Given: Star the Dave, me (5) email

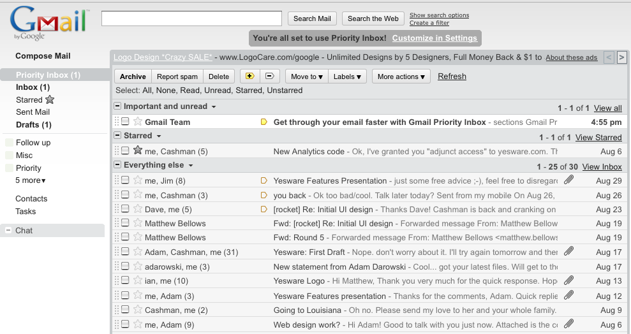Looking at the screenshot, I should [138, 208].
